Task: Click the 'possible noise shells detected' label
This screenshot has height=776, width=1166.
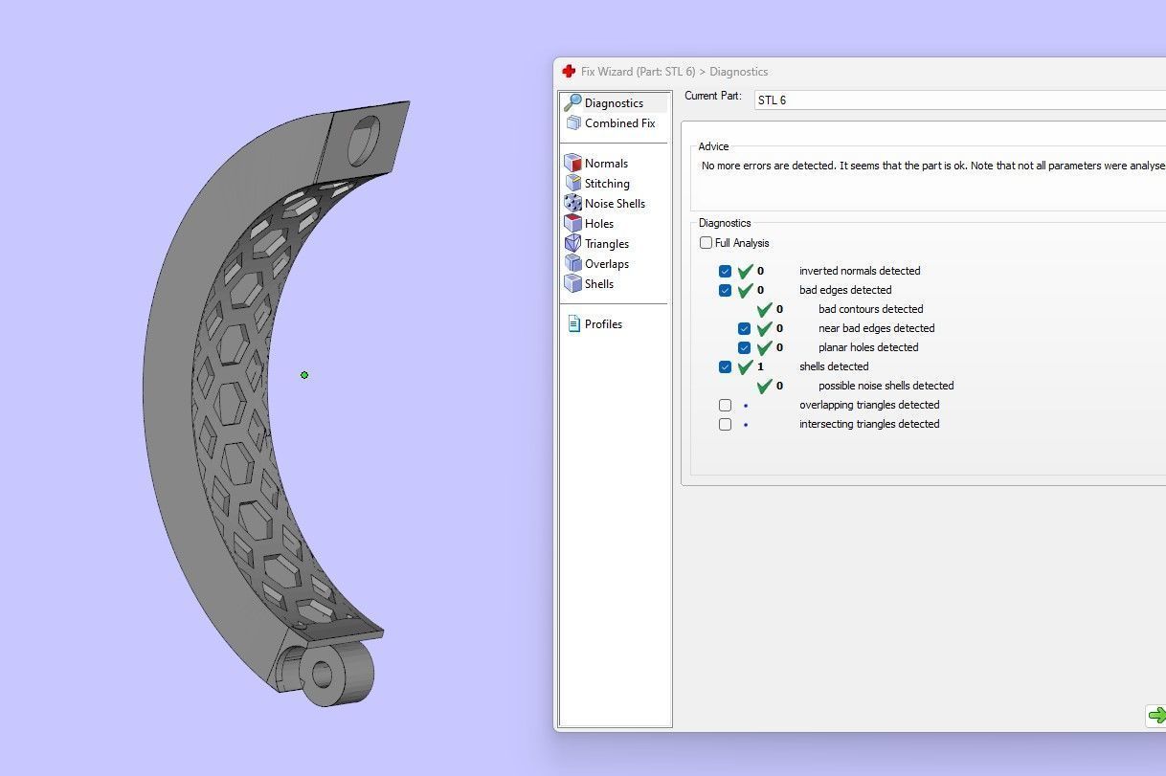Action: [x=886, y=386]
